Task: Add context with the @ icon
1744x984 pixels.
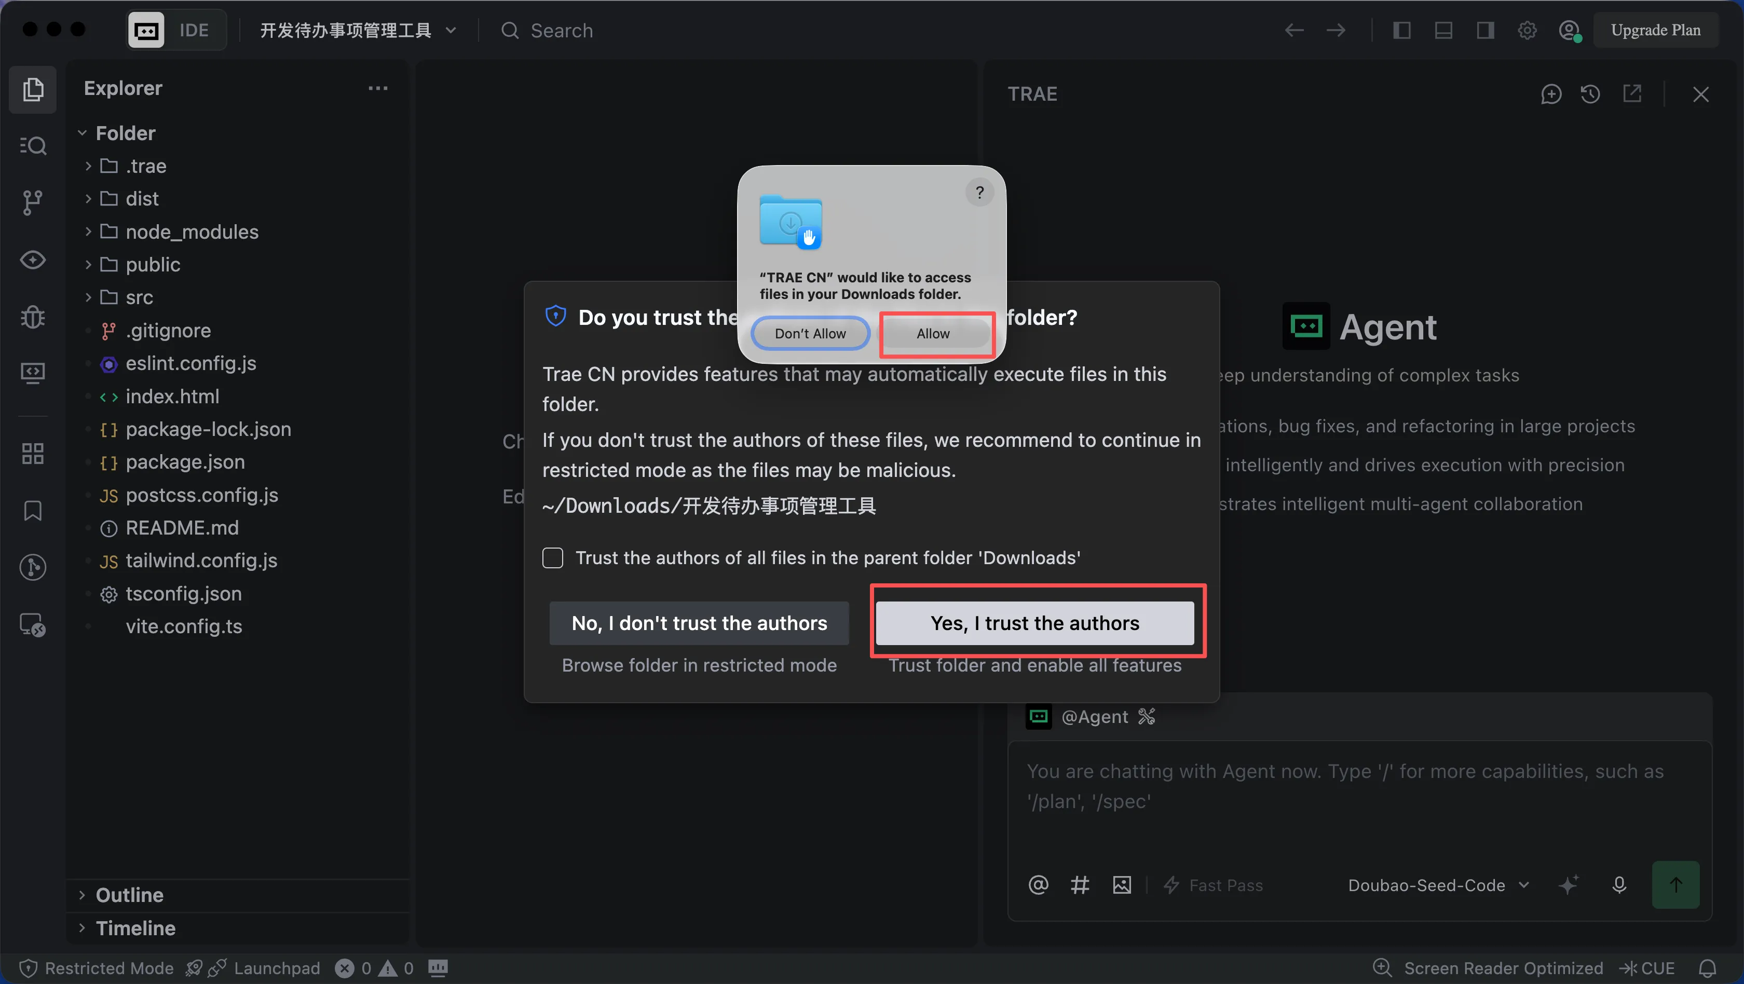Action: coord(1038,885)
